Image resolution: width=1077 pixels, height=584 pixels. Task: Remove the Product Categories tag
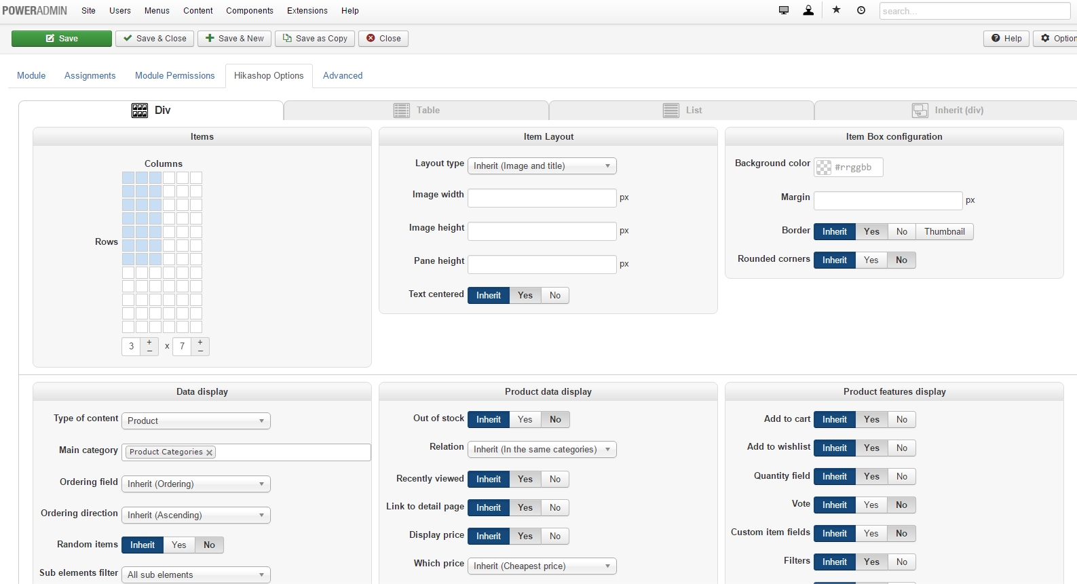210,452
